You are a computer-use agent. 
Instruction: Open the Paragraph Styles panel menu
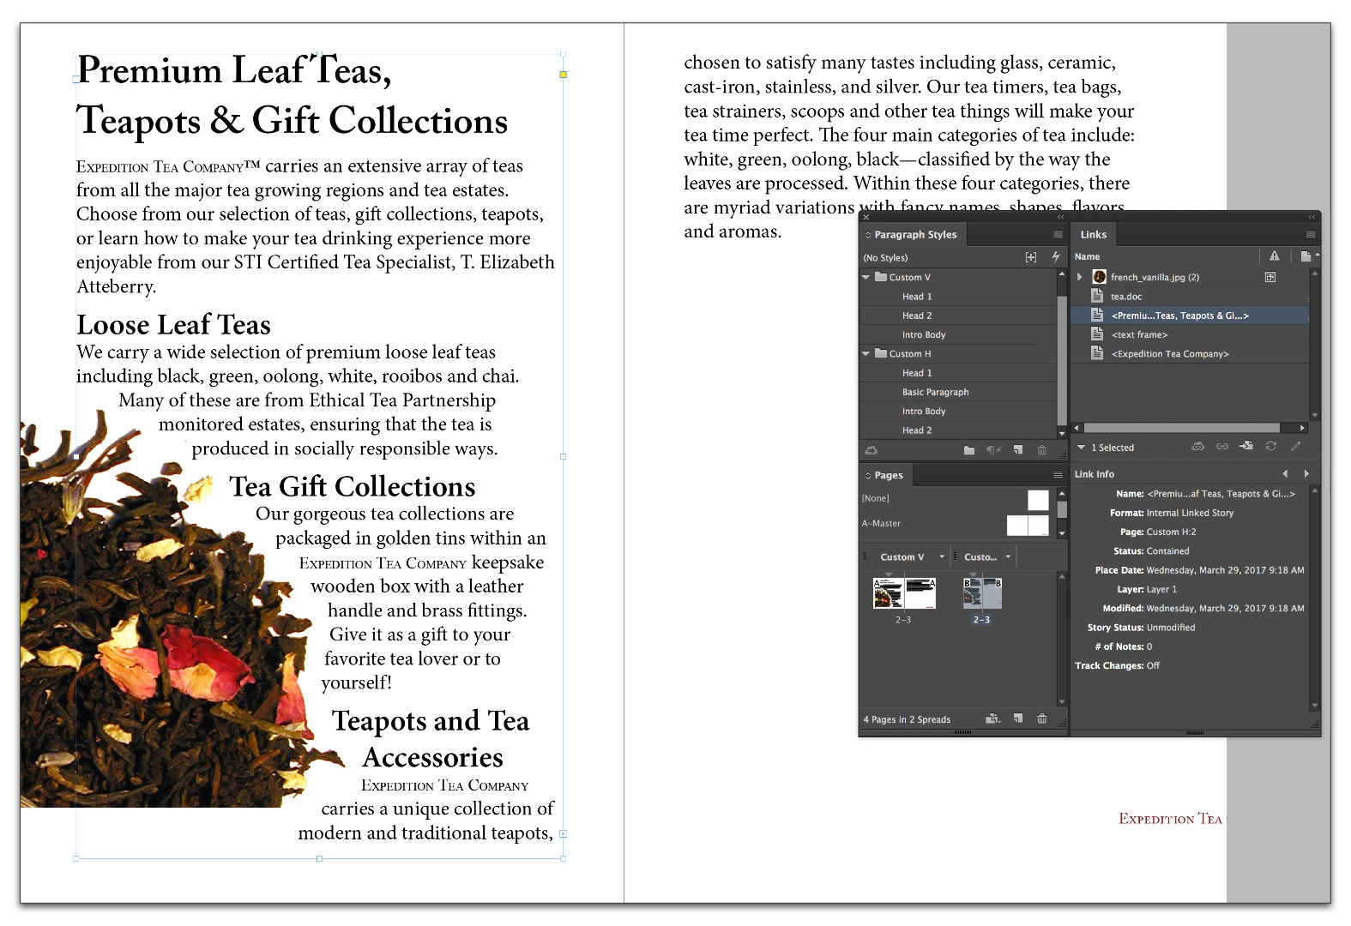click(1058, 234)
